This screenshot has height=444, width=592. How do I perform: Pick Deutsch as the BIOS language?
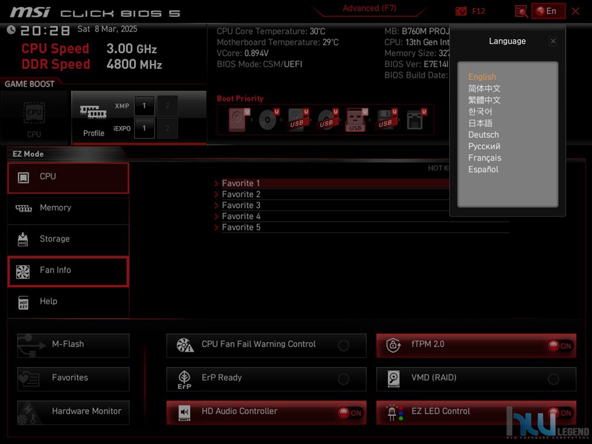tap(484, 135)
